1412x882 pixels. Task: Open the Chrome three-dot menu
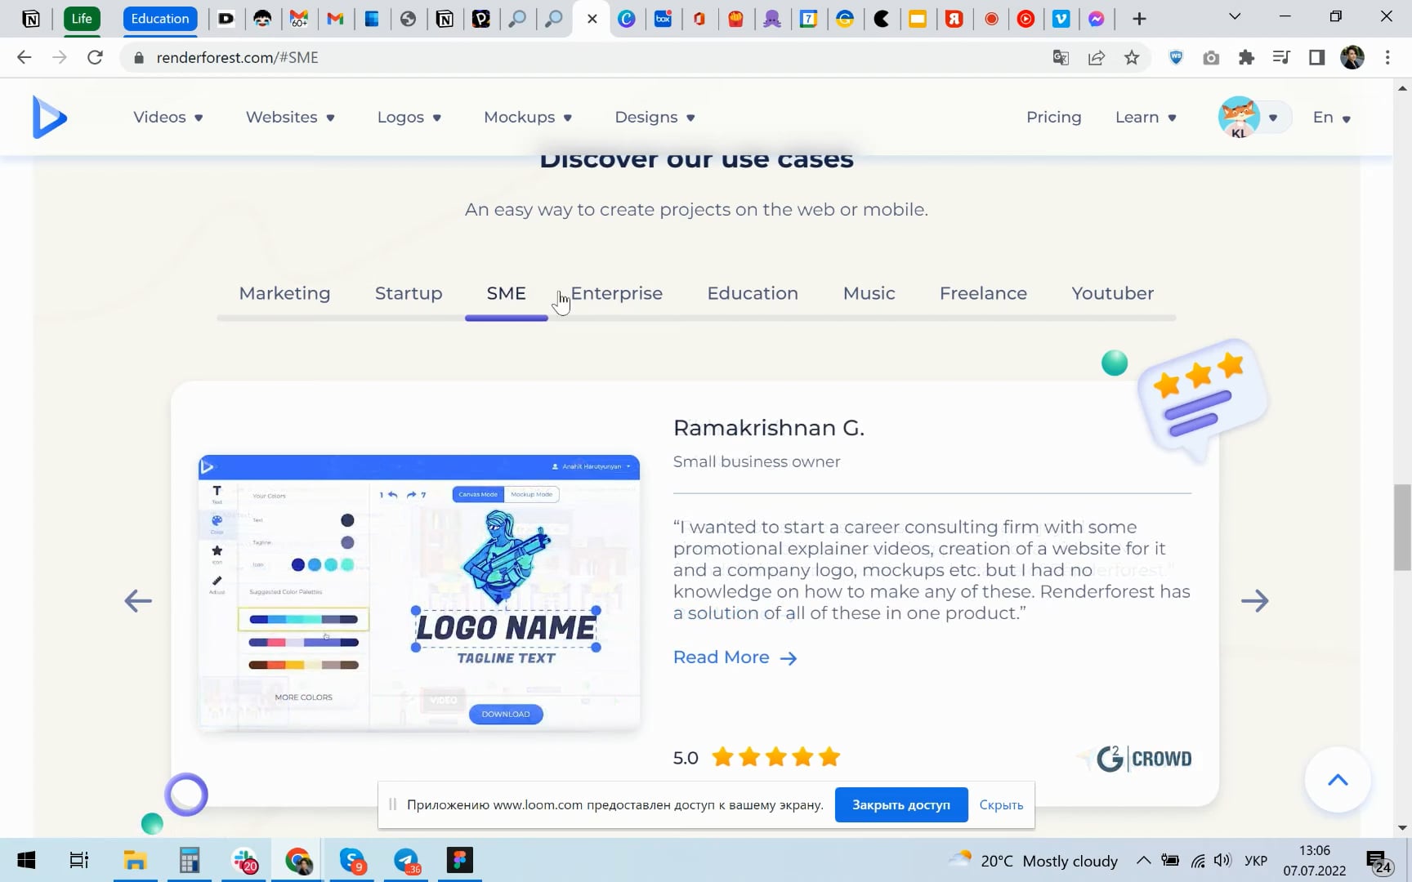tap(1387, 57)
